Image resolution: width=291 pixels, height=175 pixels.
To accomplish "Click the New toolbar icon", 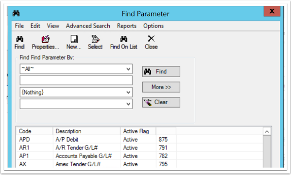I will 74,39.
